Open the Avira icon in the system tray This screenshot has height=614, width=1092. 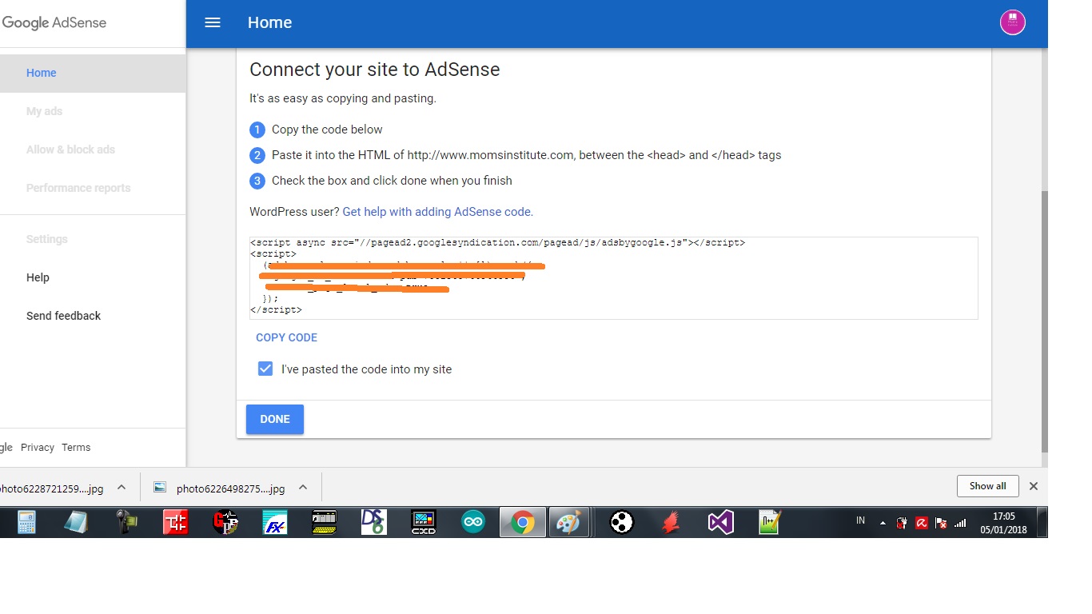(x=922, y=522)
